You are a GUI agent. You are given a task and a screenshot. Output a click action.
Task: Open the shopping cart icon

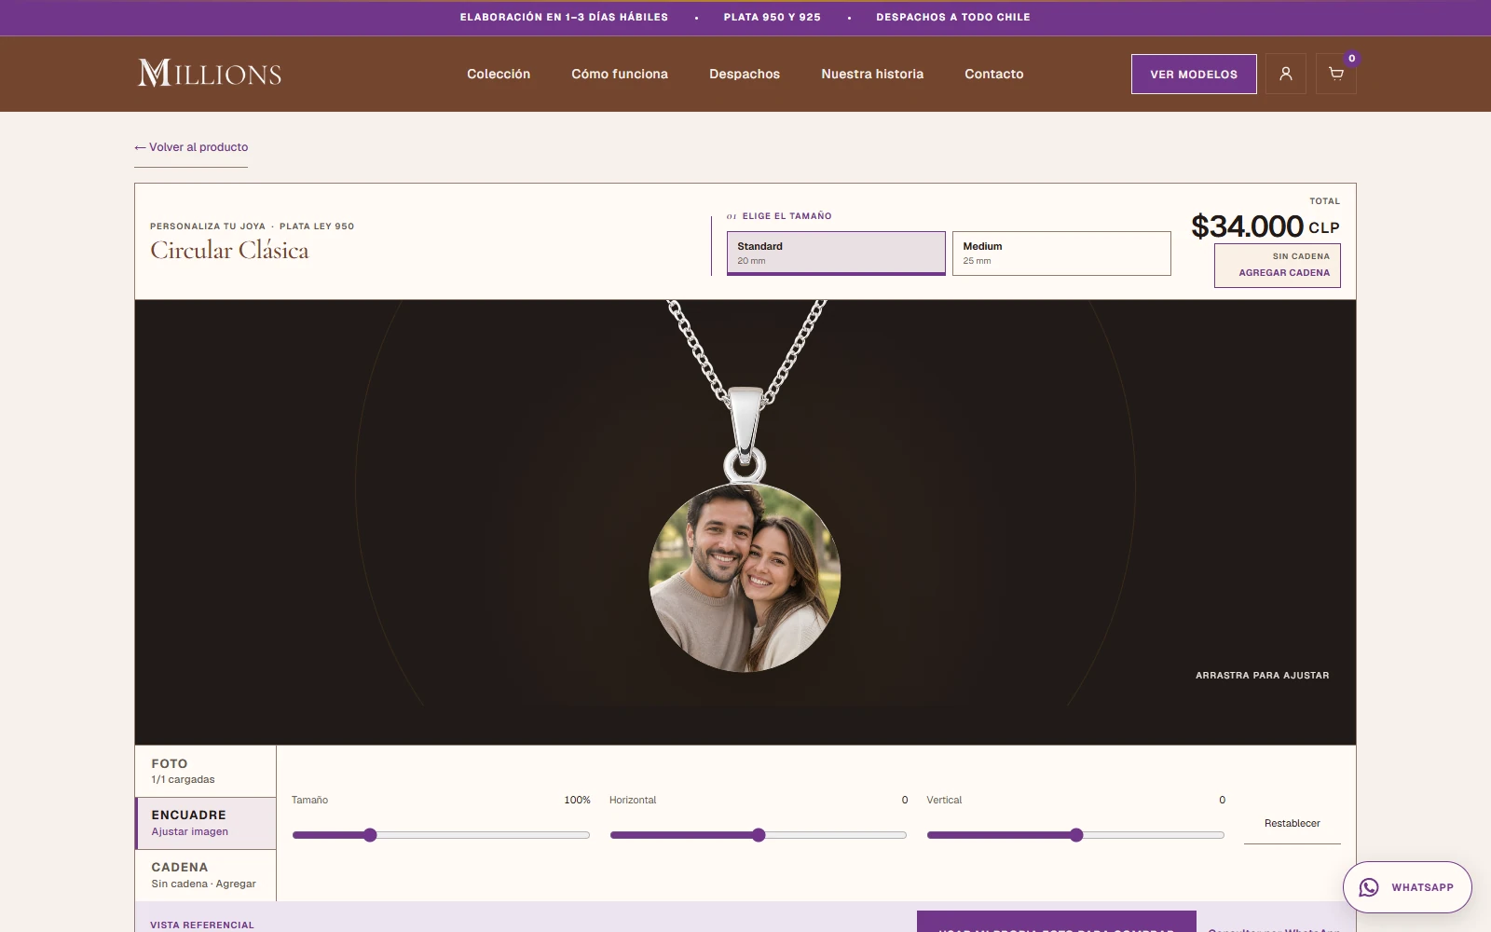[x=1335, y=74]
